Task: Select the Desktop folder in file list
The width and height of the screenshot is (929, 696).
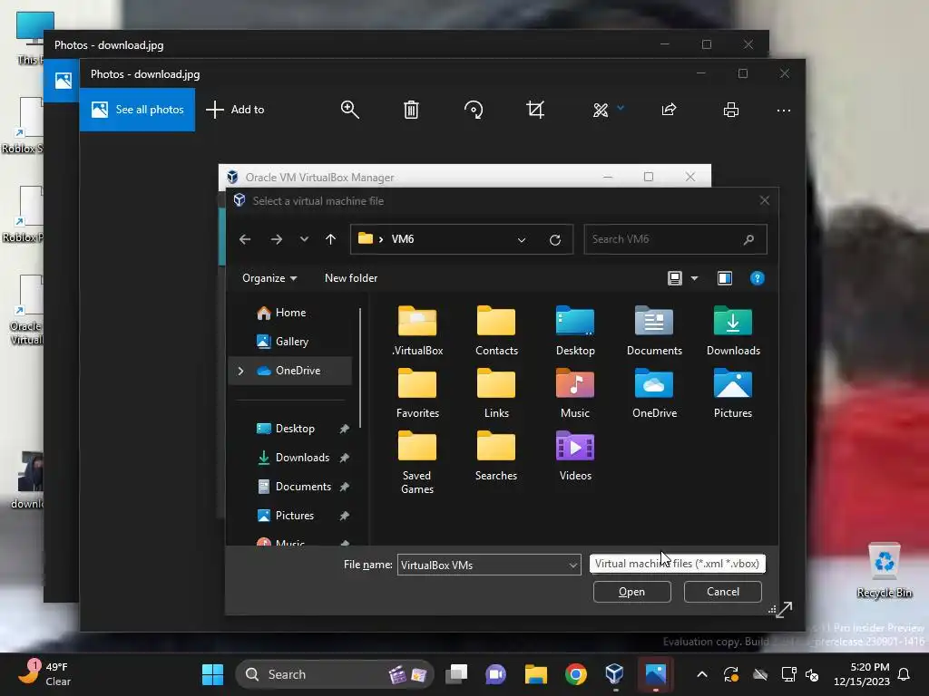Action: point(575,330)
